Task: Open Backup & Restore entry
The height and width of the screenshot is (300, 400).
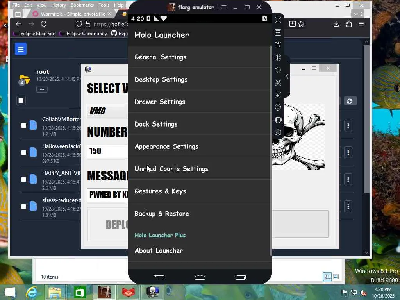Action: pos(199,213)
